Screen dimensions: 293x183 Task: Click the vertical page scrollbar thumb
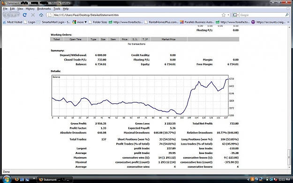[289, 157]
